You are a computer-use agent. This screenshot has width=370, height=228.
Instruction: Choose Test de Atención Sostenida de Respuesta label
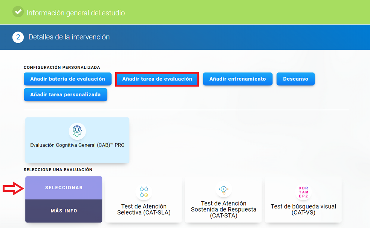tap(223, 210)
